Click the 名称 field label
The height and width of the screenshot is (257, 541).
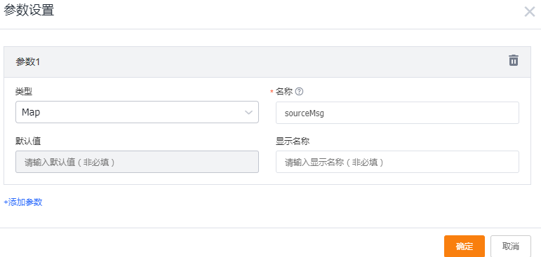point(284,92)
